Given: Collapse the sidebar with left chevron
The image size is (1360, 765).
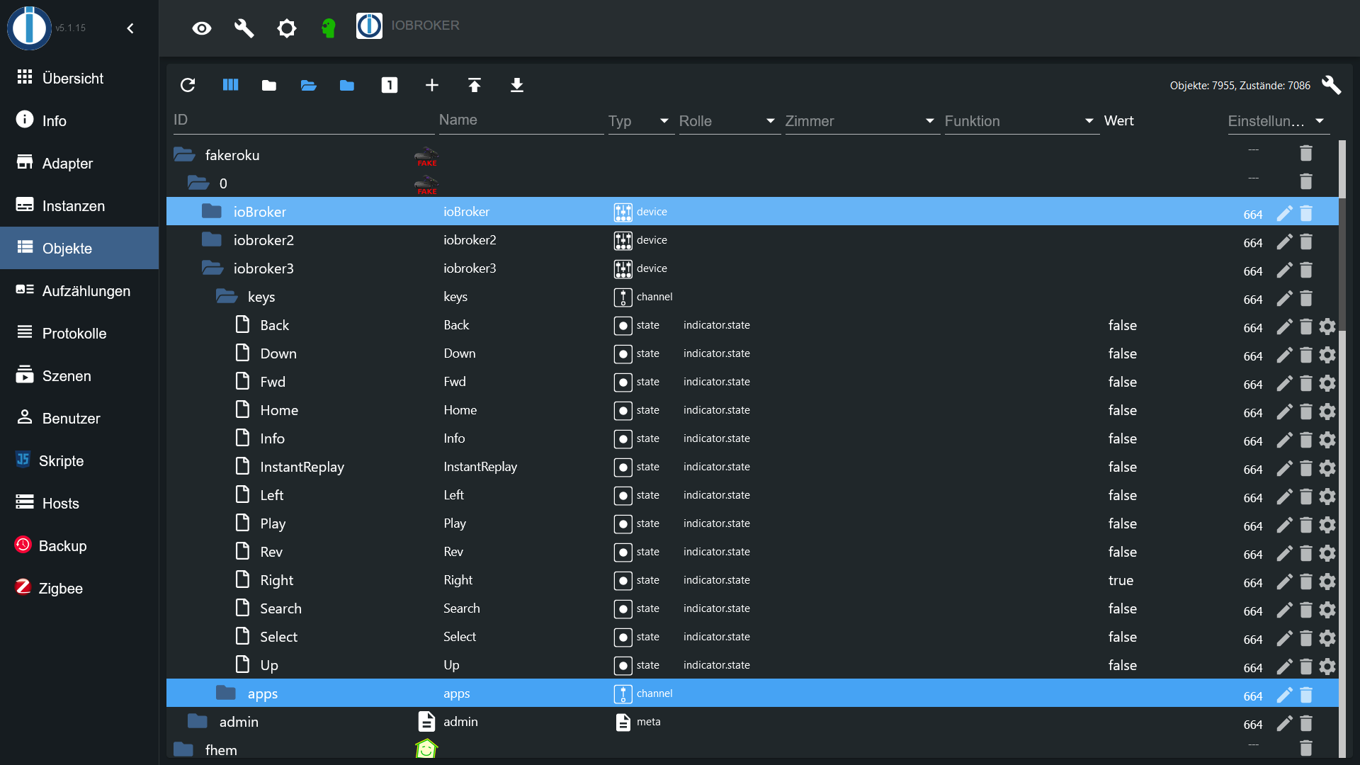Looking at the screenshot, I should 130,28.
